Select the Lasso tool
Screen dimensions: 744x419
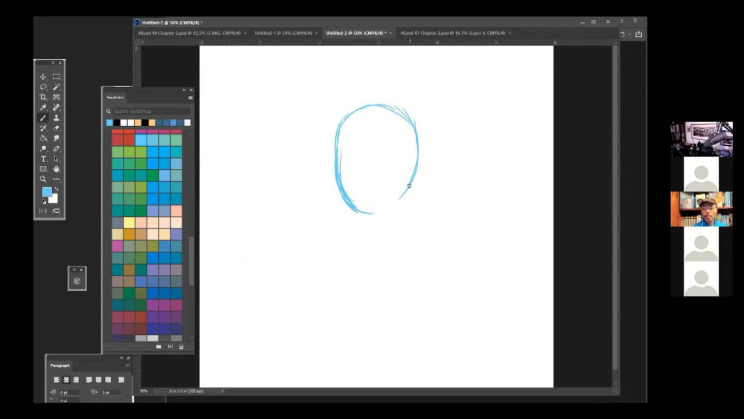coord(43,87)
